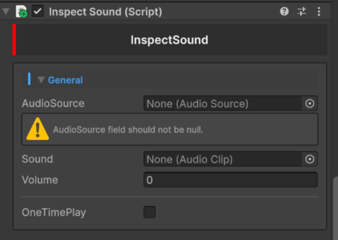Open the Sound audio clip picker
The image size is (338, 240).
[310, 159]
